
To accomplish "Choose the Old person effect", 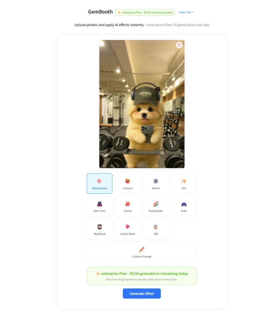I will [x=156, y=229].
